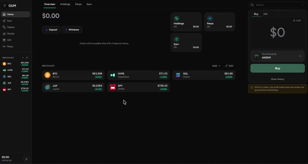Switch to the Overview tab
The image size is (308, 164).
pyautogui.click(x=50, y=4)
